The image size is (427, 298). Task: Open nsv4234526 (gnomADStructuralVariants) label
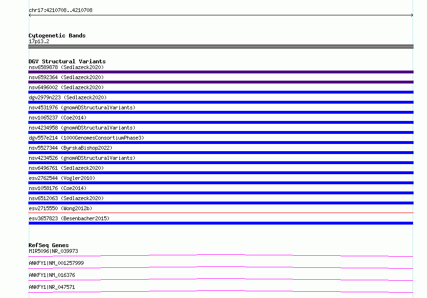pyautogui.click(x=82, y=158)
